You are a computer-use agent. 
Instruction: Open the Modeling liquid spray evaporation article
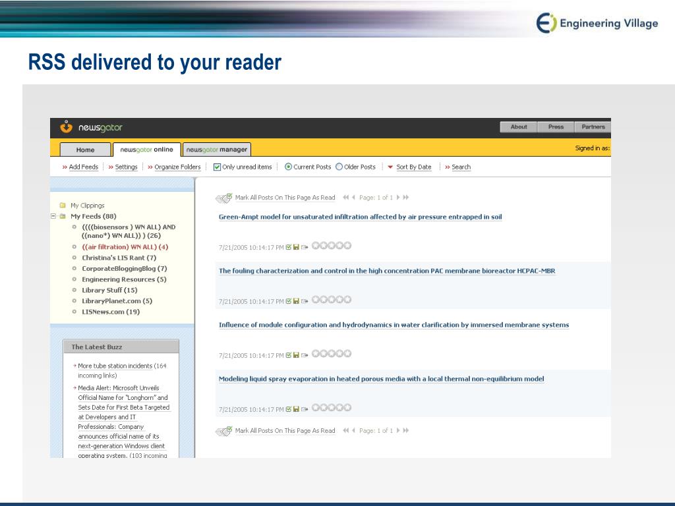[382, 379]
